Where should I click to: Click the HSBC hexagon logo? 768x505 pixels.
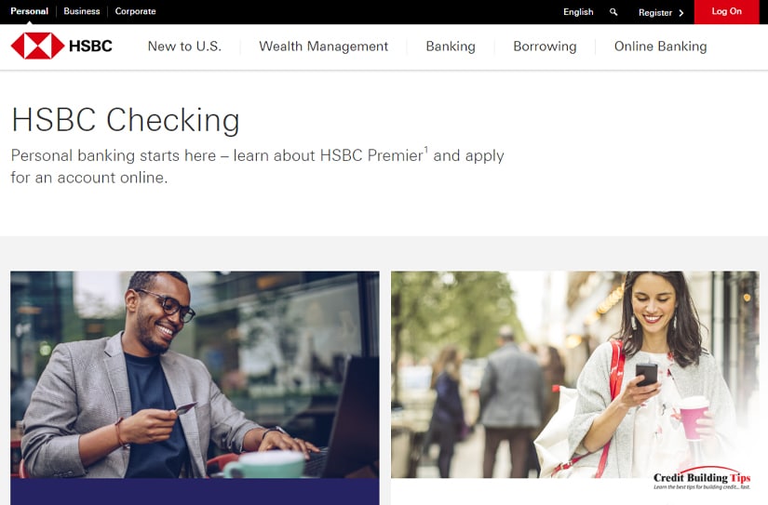[x=37, y=46]
